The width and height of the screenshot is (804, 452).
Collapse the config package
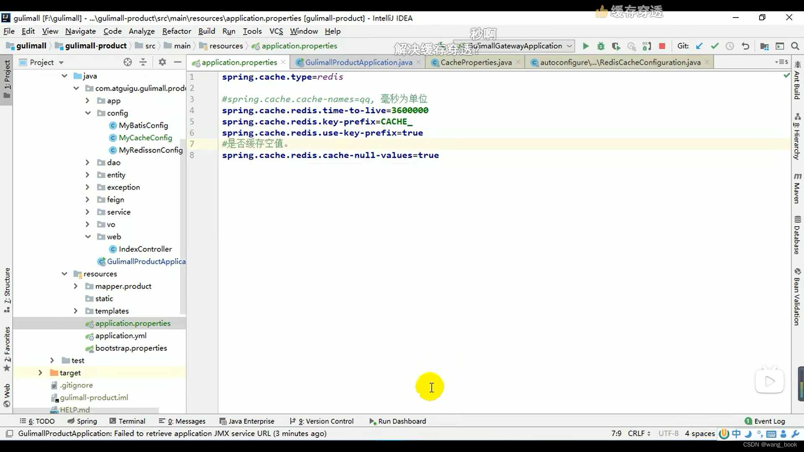[x=88, y=113]
